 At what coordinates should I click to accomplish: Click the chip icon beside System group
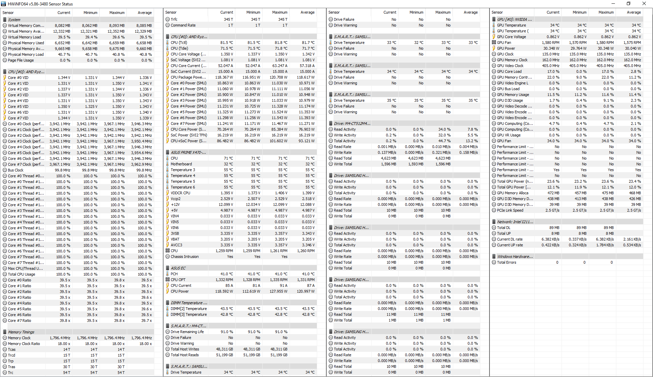click(5, 20)
